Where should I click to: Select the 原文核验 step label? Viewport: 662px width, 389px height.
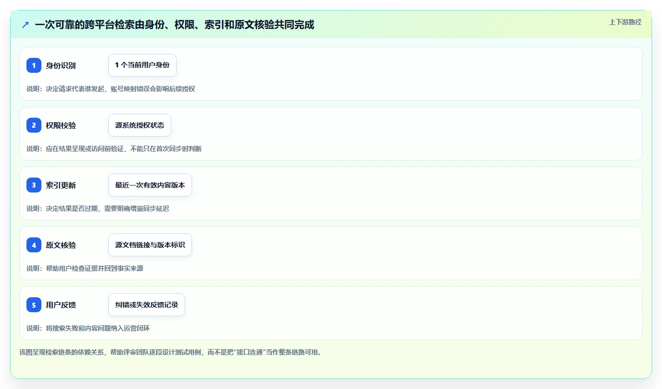coord(61,245)
